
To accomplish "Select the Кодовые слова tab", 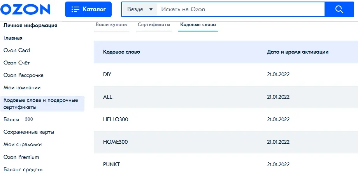I will [198, 24].
